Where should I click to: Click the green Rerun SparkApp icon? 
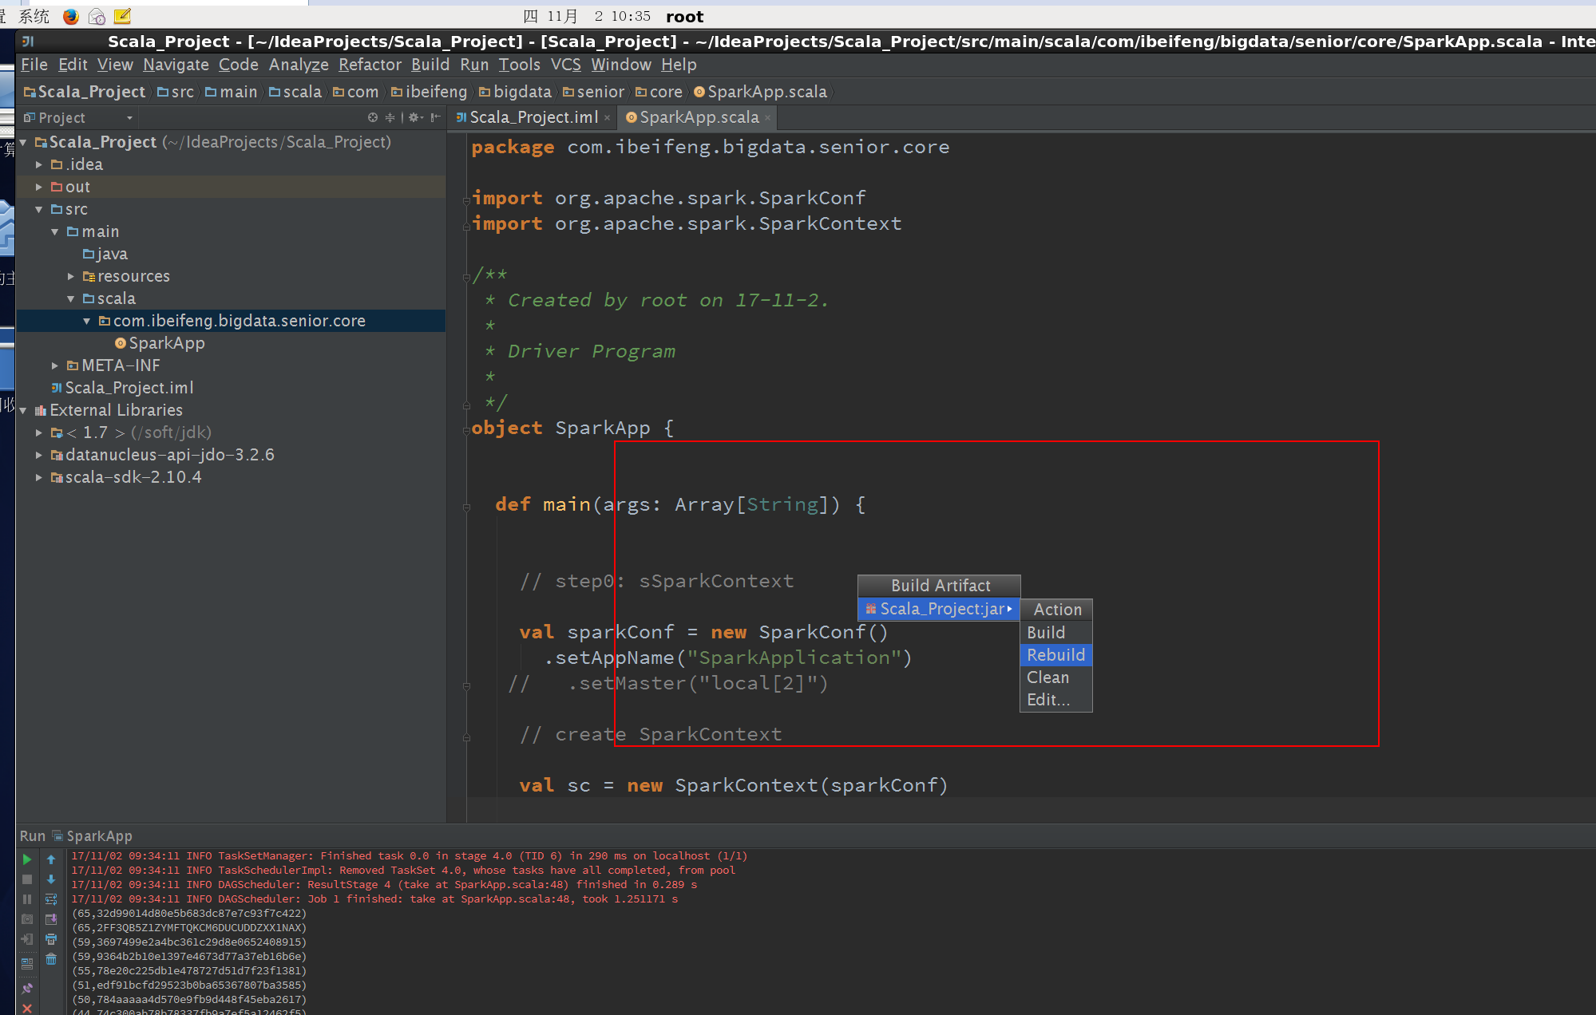pos(26,859)
